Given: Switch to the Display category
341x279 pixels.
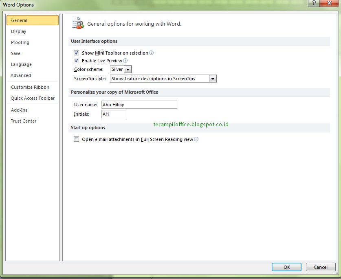Looking at the screenshot, I should [x=19, y=31].
